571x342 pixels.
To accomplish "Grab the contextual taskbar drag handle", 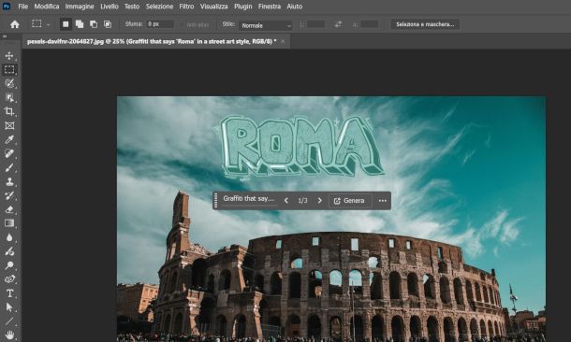I will pyautogui.click(x=216, y=201).
